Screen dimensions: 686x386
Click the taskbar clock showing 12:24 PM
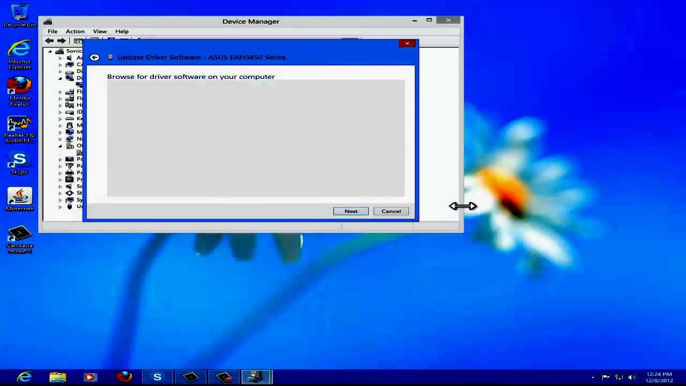[659, 377]
